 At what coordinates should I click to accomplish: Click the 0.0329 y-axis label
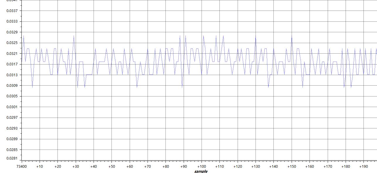[x=12, y=32]
